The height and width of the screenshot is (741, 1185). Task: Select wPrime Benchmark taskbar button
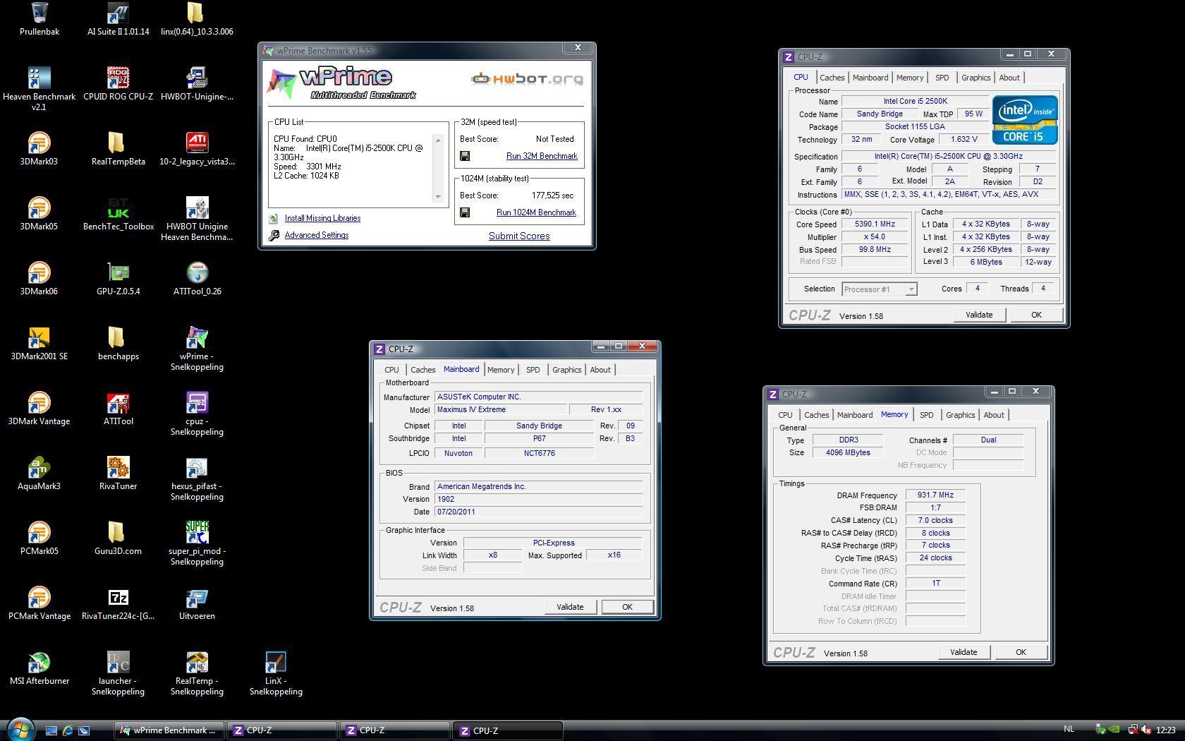click(169, 730)
